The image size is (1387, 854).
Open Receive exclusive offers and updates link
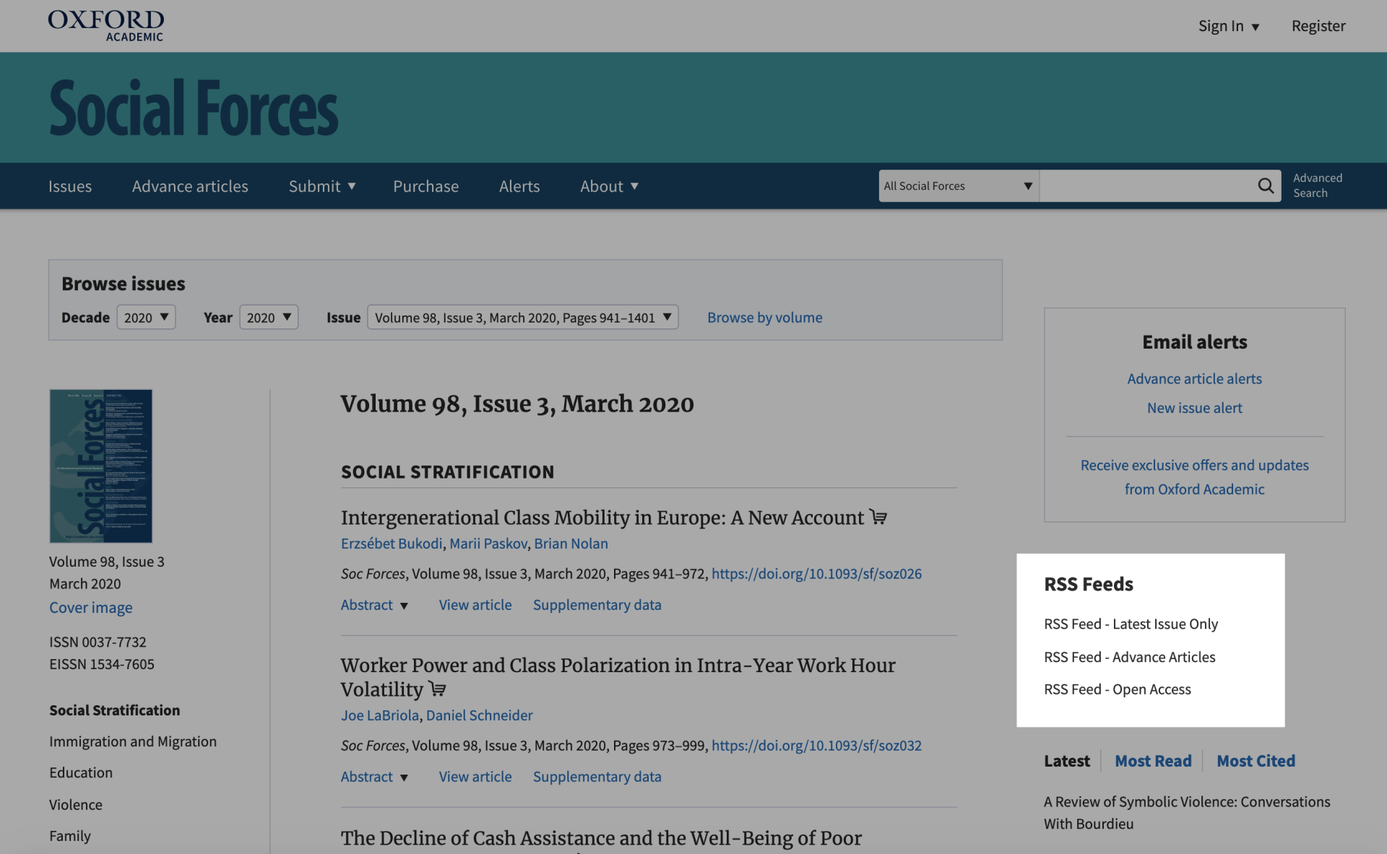(1194, 477)
